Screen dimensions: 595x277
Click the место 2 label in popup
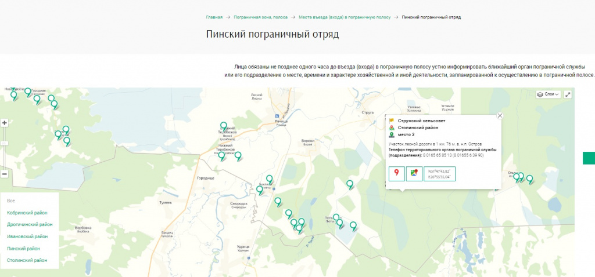tap(406, 134)
